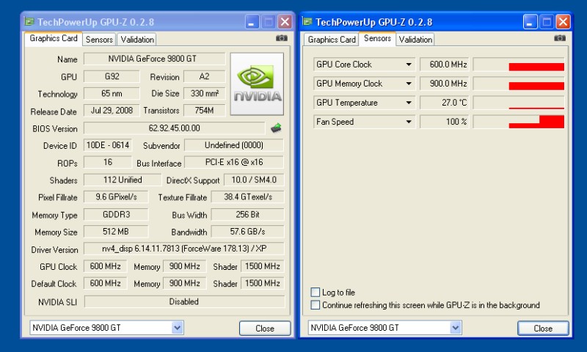Switch to Sensors tab in left window

(x=99, y=40)
